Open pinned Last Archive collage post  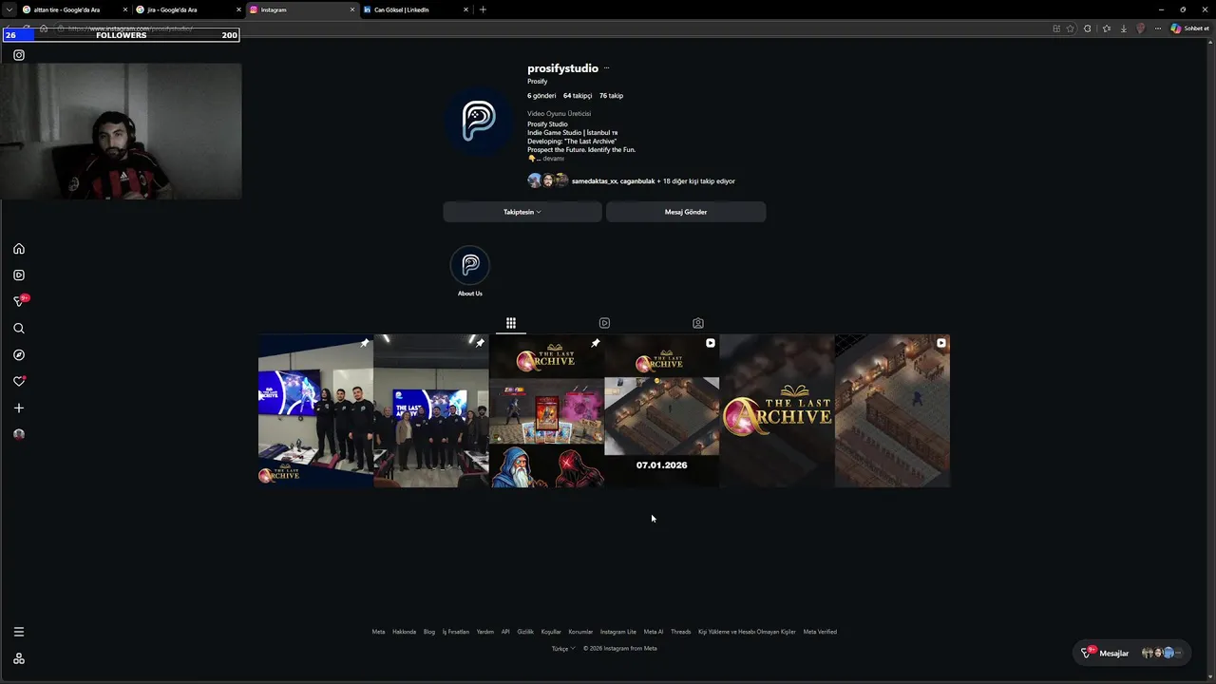coord(546,410)
